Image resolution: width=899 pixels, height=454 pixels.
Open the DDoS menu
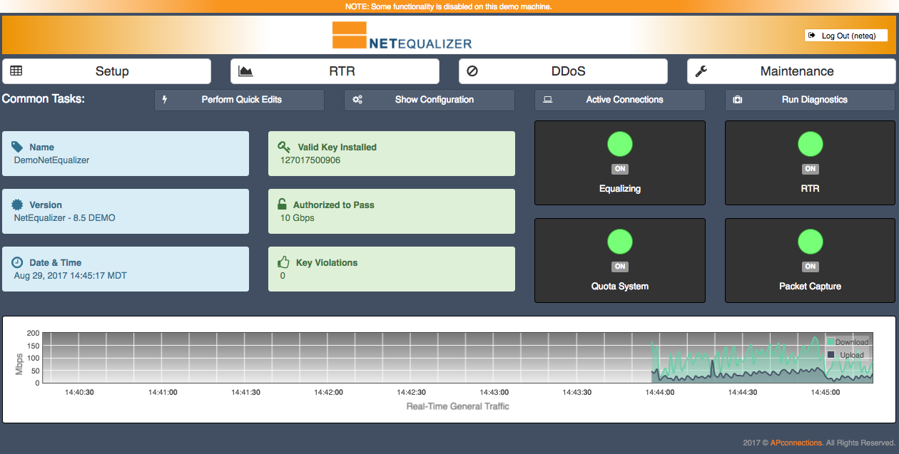click(x=563, y=71)
